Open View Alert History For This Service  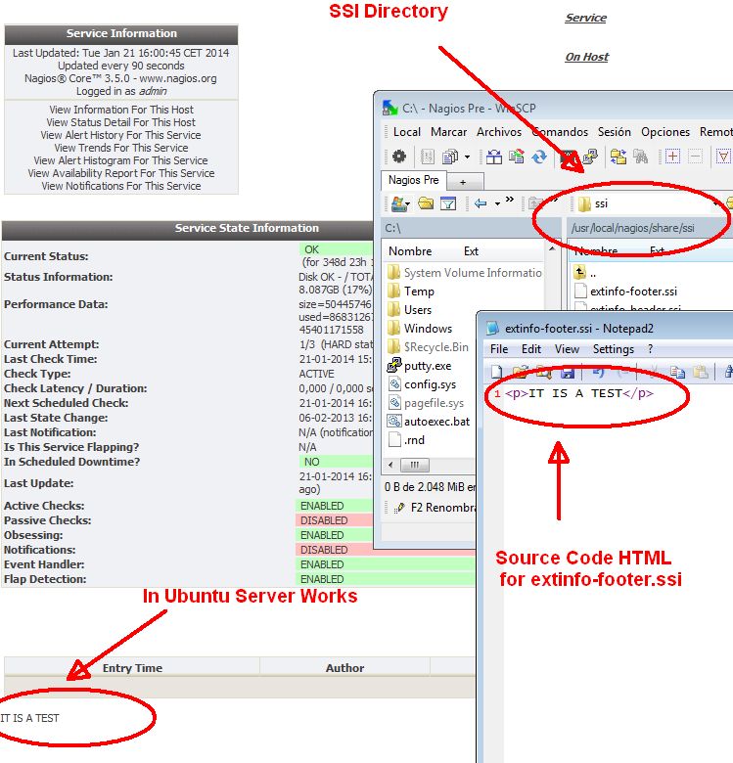coord(120,135)
